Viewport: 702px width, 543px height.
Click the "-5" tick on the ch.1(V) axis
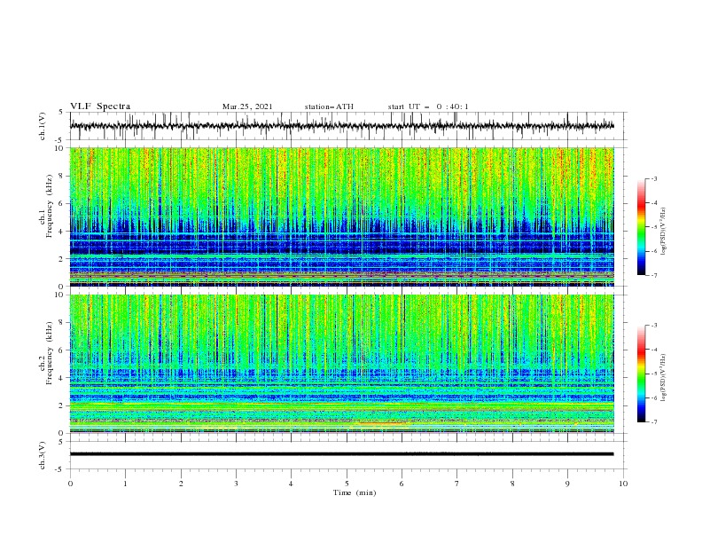point(59,140)
